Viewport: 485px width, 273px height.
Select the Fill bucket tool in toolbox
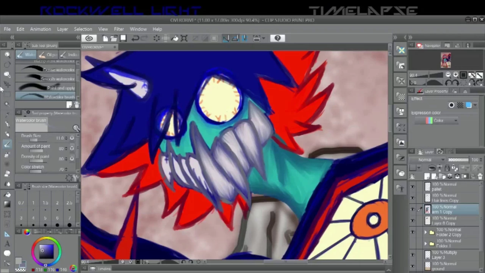(7, 194)
